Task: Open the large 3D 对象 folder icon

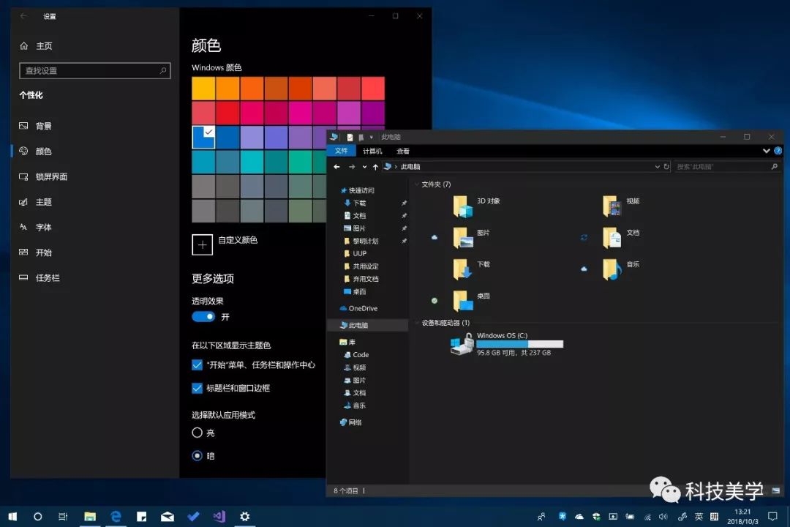Action: pos(462,206)
